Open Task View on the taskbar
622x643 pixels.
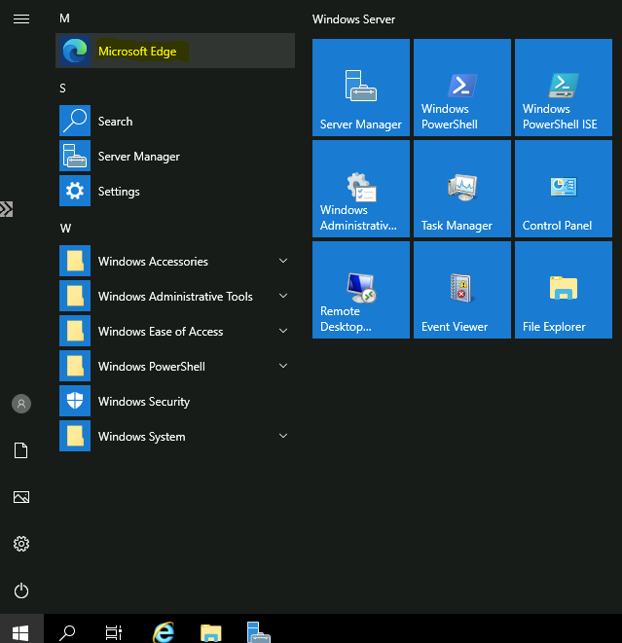coord(114,632)
